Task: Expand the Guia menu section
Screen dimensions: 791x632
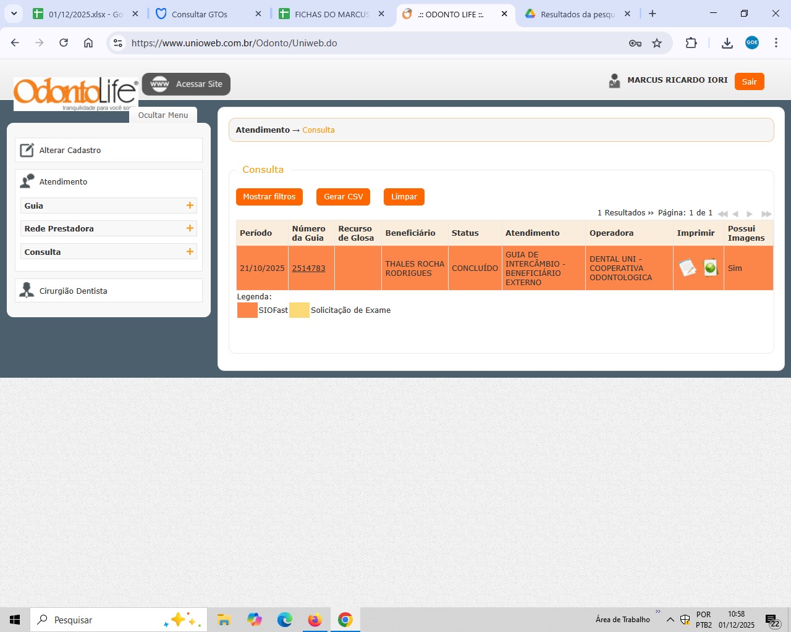Action: 190,206
